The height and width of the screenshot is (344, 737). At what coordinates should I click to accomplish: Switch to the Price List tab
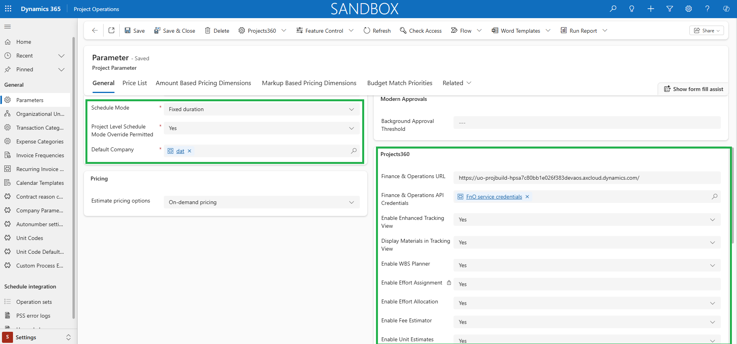pos(135,83)
